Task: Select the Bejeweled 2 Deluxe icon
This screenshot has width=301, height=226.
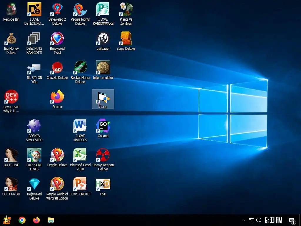Action: 57,9
